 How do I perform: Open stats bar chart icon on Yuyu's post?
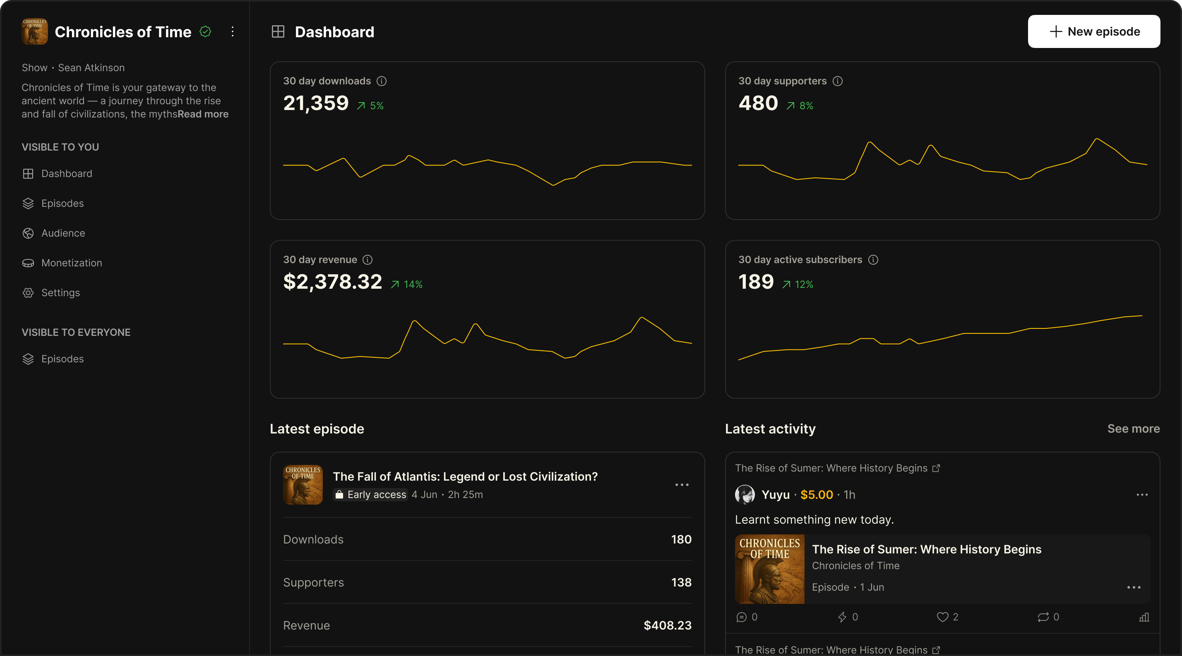click(1144, 617)
